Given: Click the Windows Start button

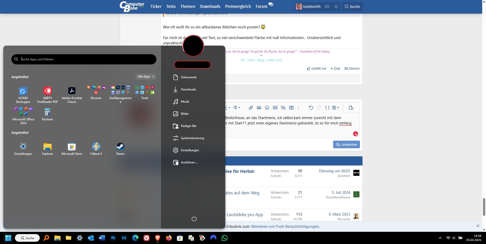Looking at the screenshot, I should point(8,238).
